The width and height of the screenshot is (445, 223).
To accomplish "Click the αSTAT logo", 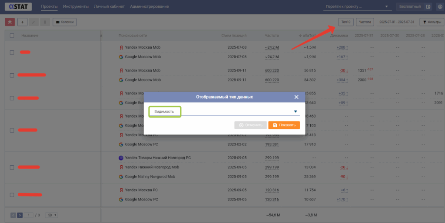I will 17,7.
